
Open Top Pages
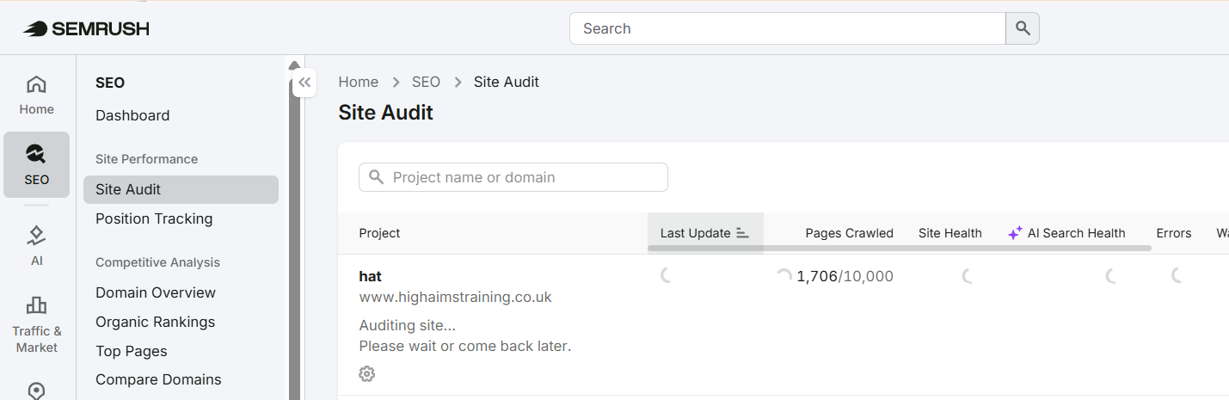[x=132, y=351]
